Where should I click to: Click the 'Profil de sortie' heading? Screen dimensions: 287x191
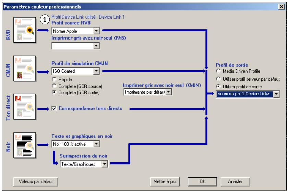click(232, 65)
